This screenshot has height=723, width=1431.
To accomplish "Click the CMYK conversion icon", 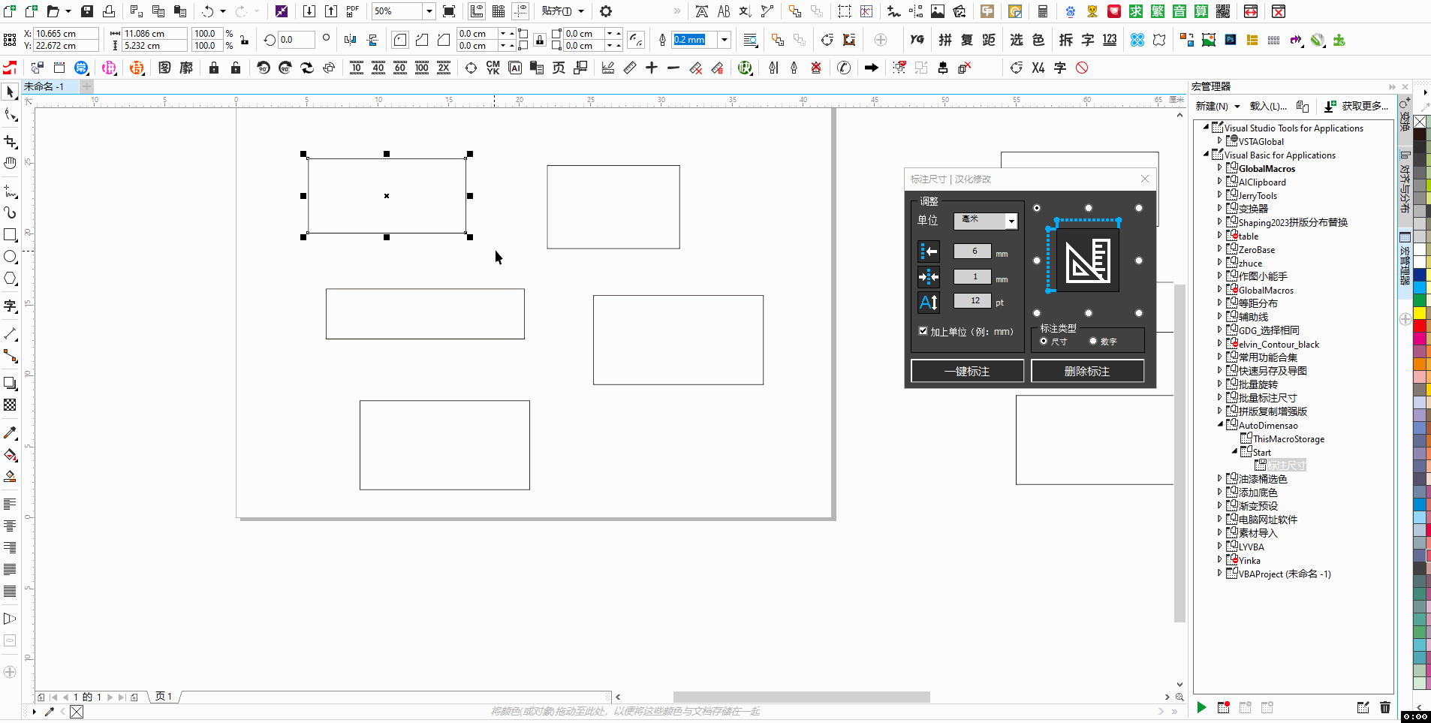I will pyautogui.click(x=493, y=68).
